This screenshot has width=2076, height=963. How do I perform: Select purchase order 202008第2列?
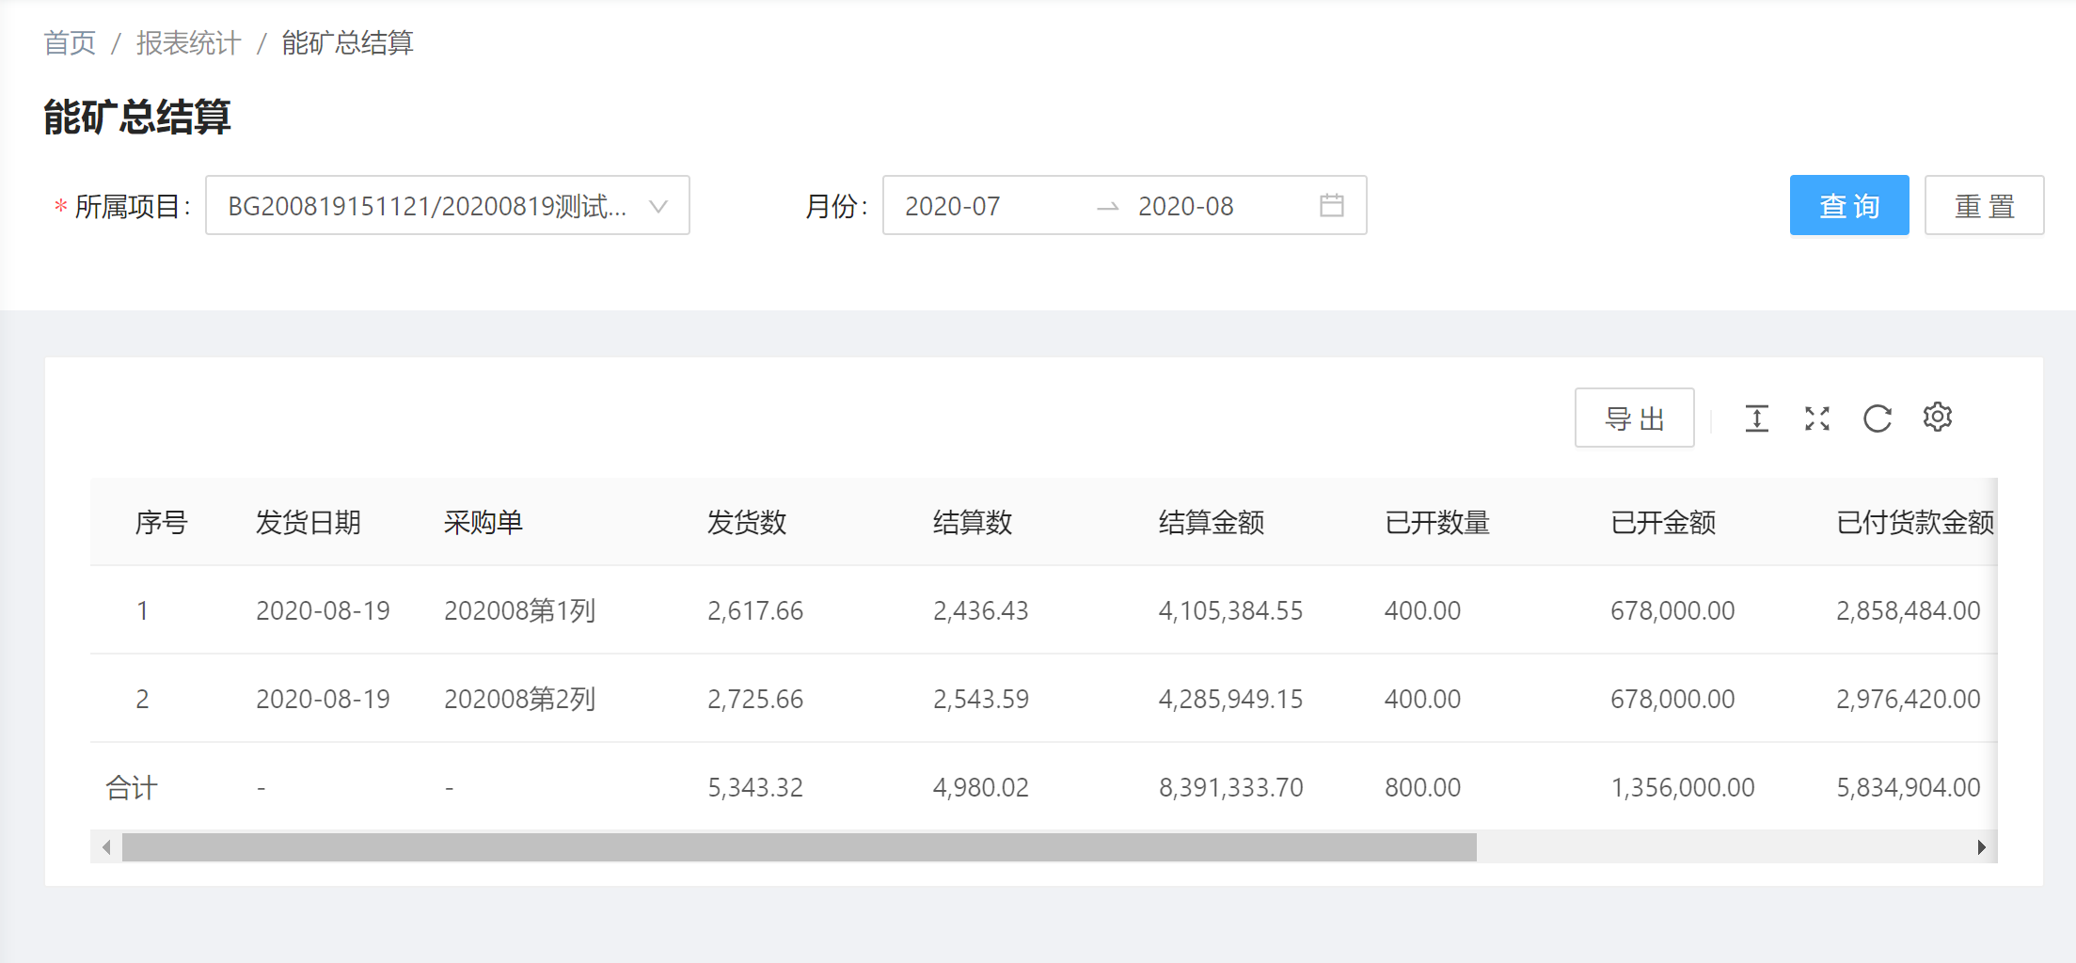520,699
